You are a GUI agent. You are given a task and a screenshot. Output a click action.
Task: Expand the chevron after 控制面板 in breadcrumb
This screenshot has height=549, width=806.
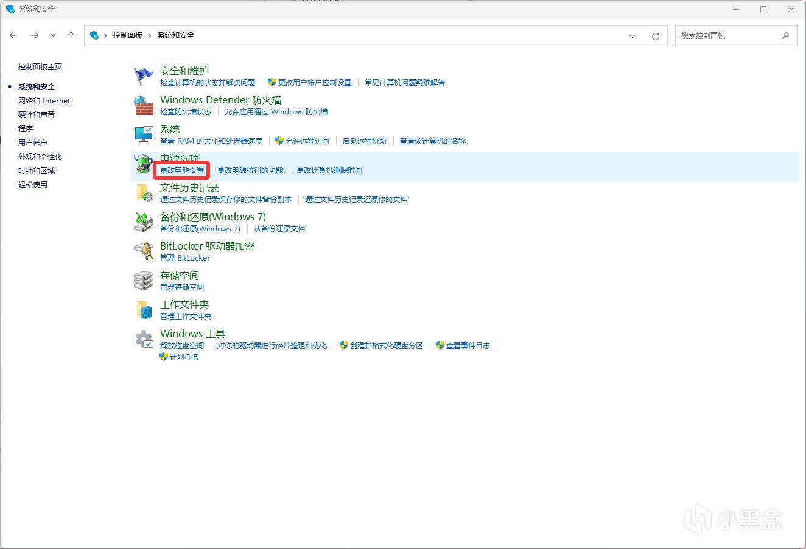(x=150, y=35)
